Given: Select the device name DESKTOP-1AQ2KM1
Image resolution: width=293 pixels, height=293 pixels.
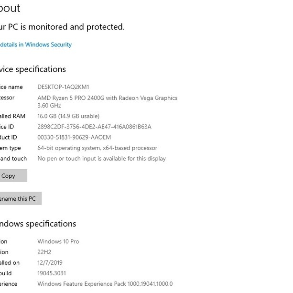Looking at the screenshot, I should point(63,87).
